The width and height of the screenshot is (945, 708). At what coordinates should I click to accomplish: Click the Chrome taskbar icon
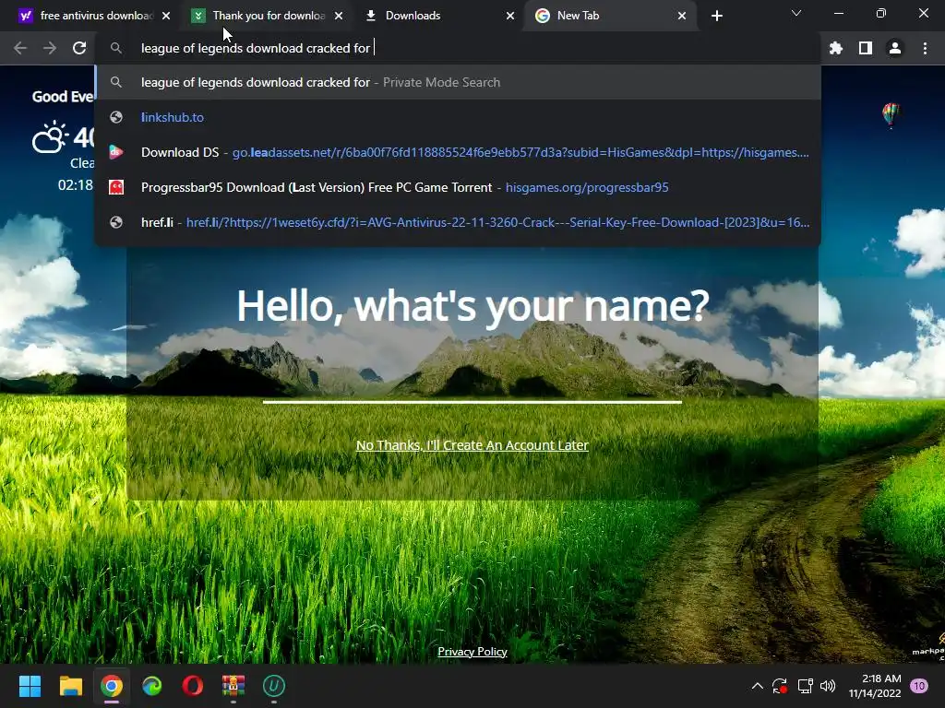click(112, 686)
